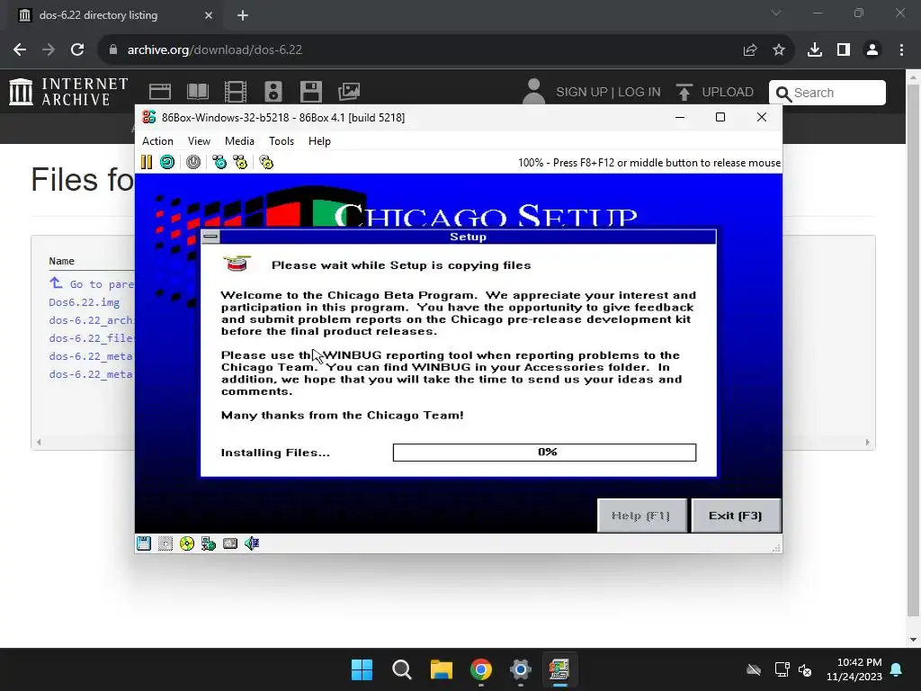Viewport: 921px width, 691px height.
Task: Close the dos-6.22 directory listing tab
Action: (x=209, y=15)
